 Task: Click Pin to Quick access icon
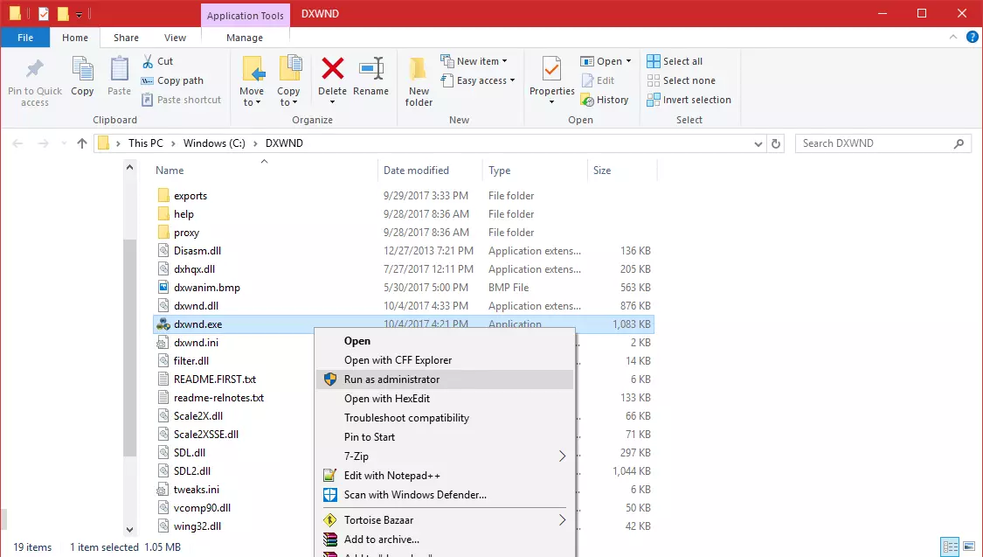click(x=34, y=68)
